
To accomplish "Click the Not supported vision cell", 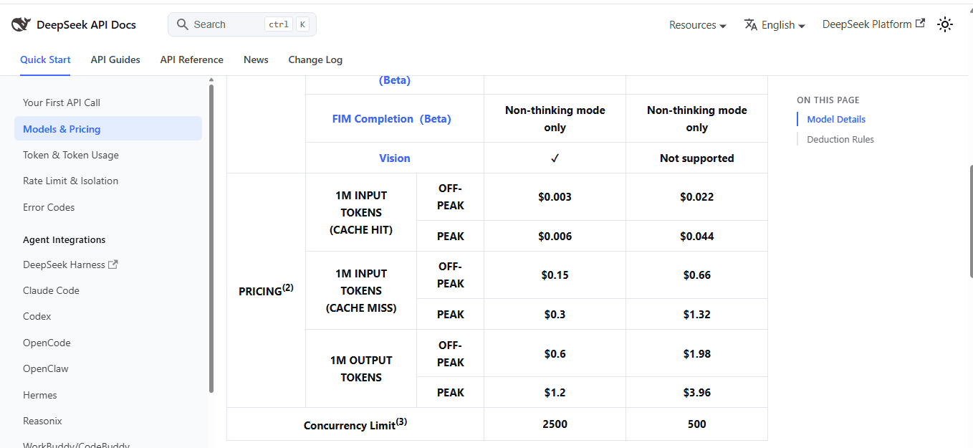I will 697,158.
